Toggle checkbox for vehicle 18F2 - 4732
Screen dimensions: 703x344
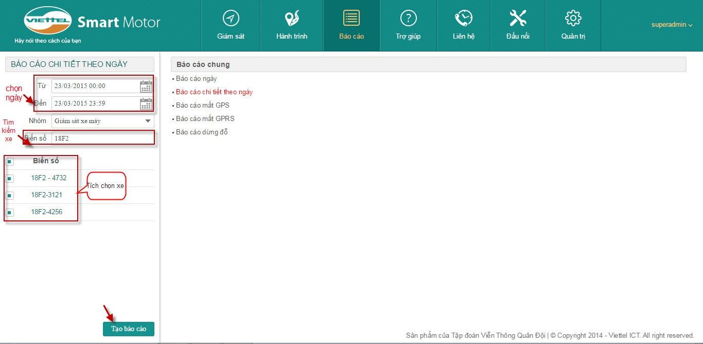coord(10,179)
